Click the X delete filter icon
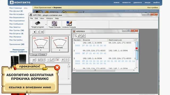Image resolution: width=170 pixels, height=95 pixels. (63, 60)
